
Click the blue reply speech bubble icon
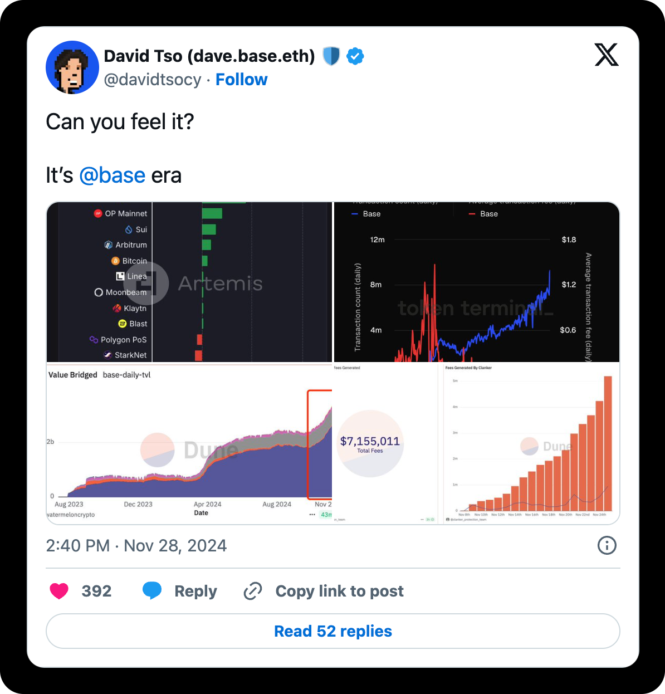152,591
